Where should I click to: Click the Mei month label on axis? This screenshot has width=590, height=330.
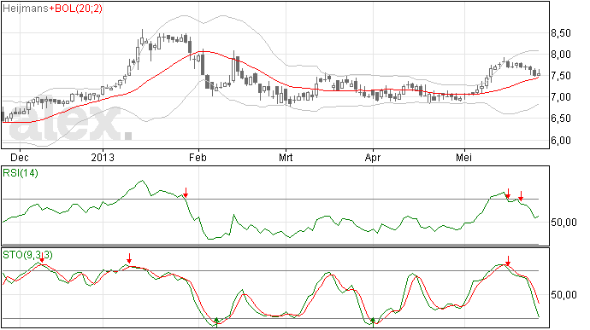(x=463, y=157)
